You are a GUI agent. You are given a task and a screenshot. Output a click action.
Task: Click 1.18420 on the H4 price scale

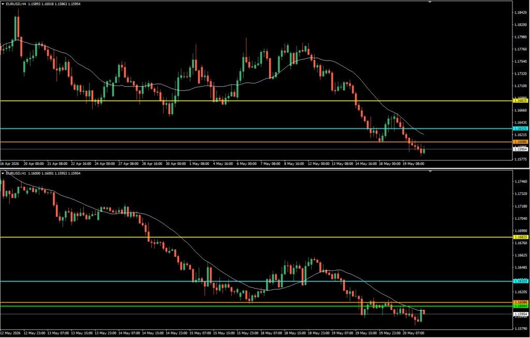[521, 12]
